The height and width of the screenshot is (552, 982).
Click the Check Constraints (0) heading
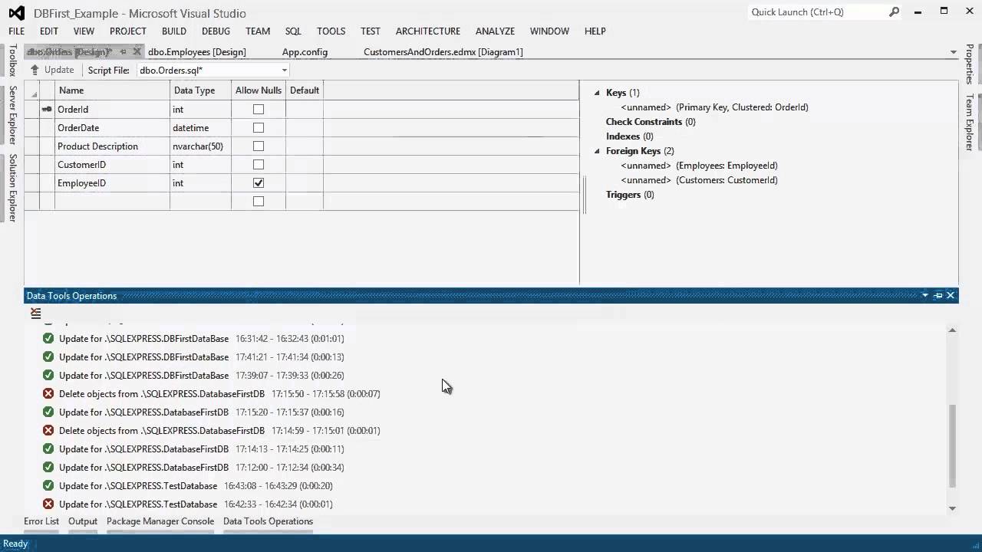pyautogui.click(x=651, y=122)
